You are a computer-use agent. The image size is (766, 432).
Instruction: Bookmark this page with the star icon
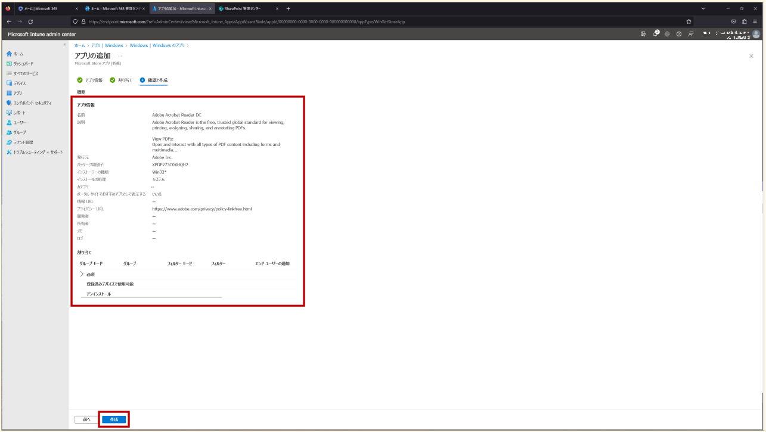[x=689, y=21]
